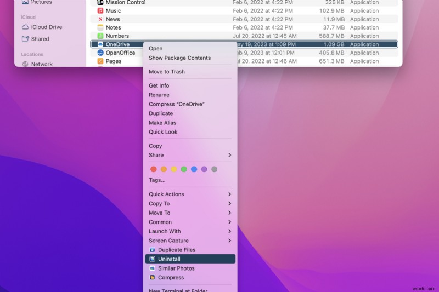Click the 102.9 MB size value
439x292 pixels.
point(332,10)
